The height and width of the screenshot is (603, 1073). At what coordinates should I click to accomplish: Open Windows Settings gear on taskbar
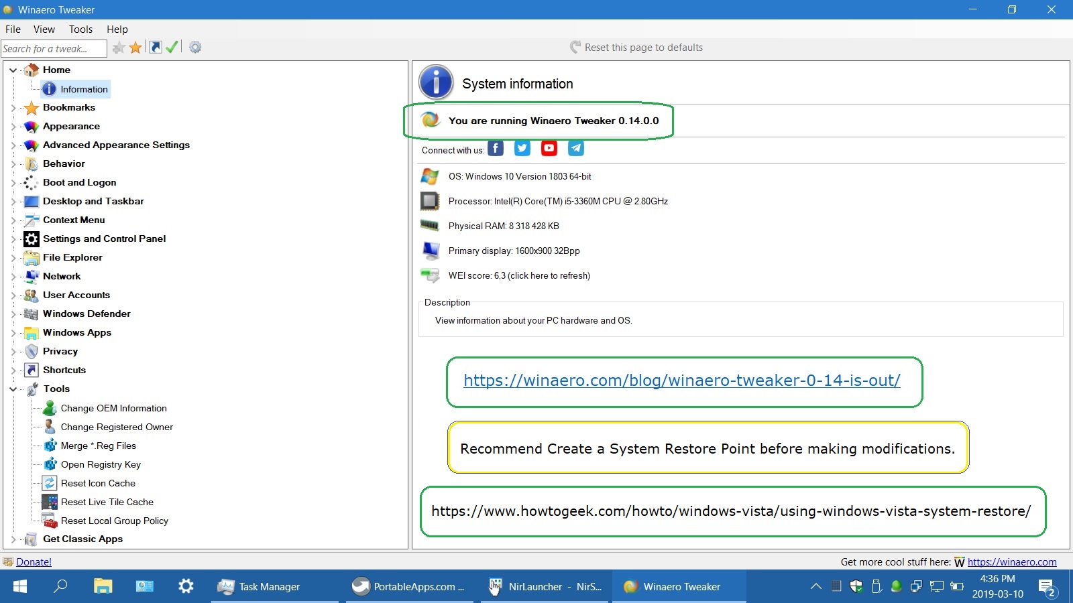point(186,586)
